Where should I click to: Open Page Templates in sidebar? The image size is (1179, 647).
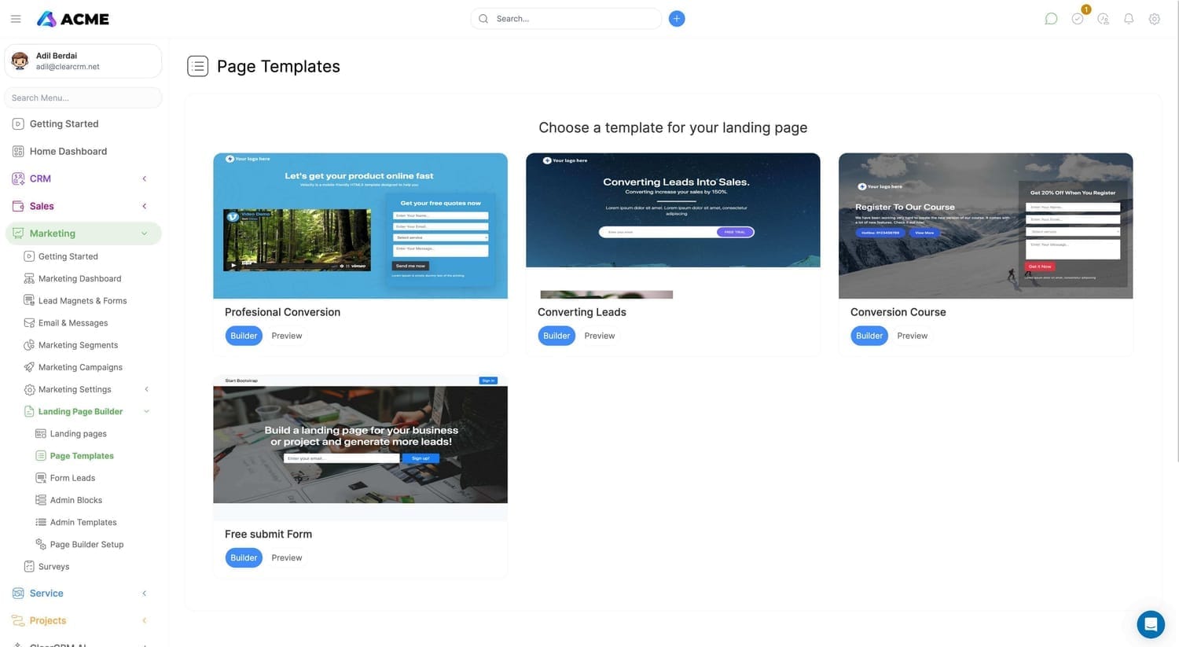point(82,456)
